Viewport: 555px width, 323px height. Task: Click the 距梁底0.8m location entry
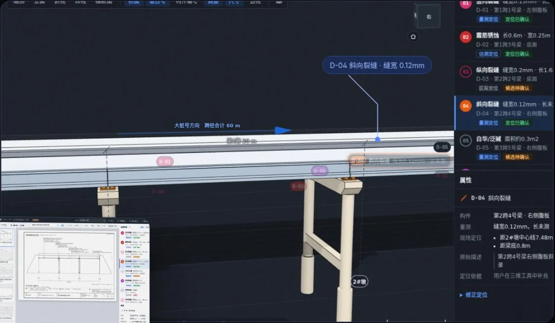[515, 245]
